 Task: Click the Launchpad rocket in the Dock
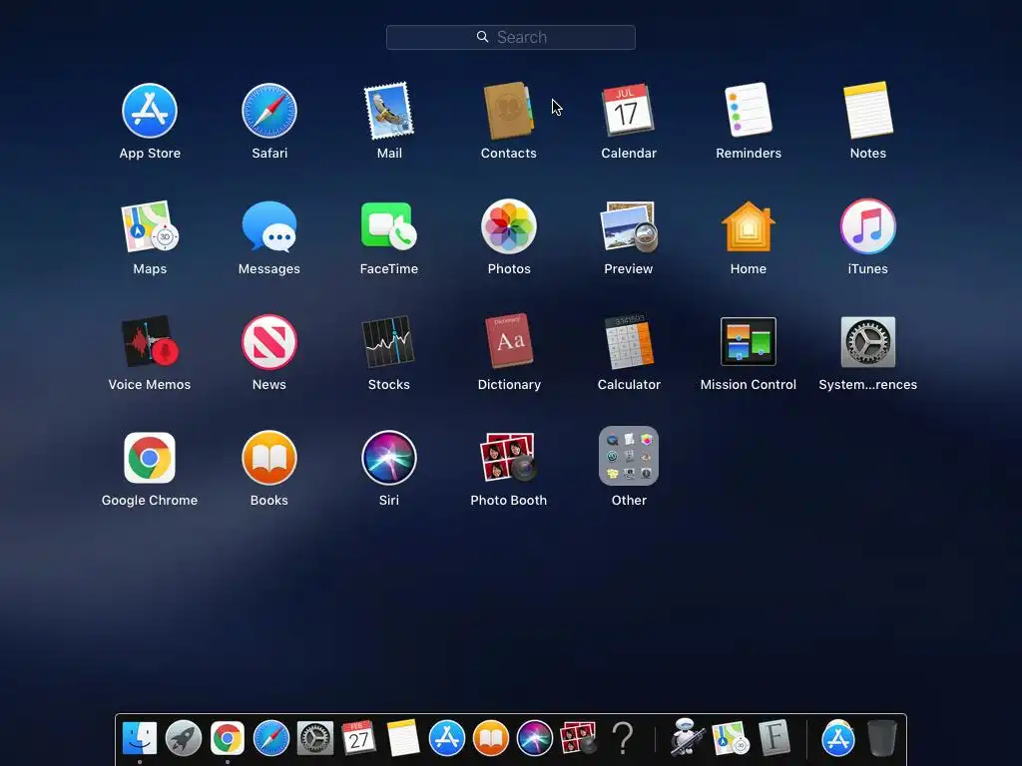[x=184, y=738]
